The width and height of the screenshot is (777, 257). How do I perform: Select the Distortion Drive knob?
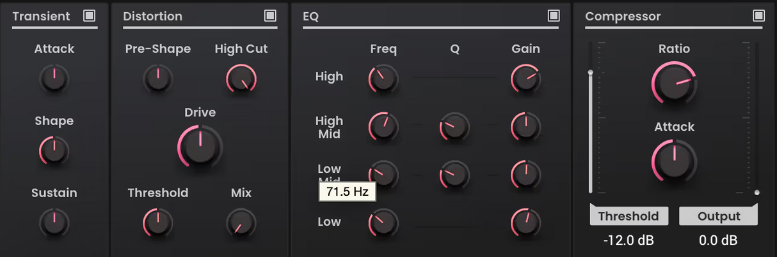coord(200,146)
